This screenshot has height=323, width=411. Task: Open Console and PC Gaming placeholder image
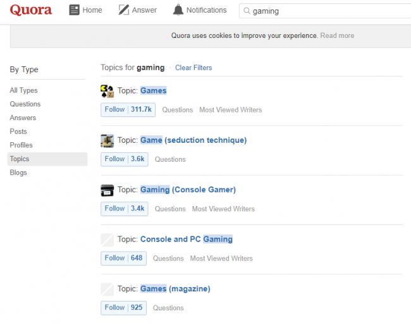[x=107, y=240]
